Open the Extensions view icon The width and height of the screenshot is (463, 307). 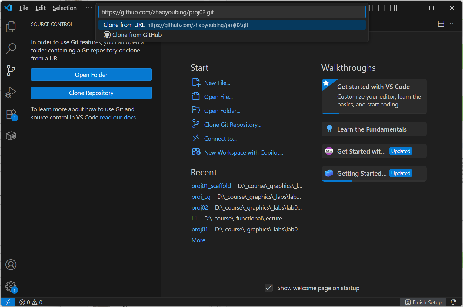[11, 114]
